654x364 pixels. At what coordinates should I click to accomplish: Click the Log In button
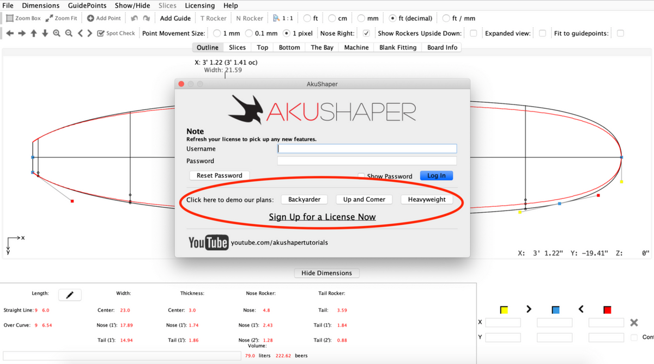(x=436, y=176)
